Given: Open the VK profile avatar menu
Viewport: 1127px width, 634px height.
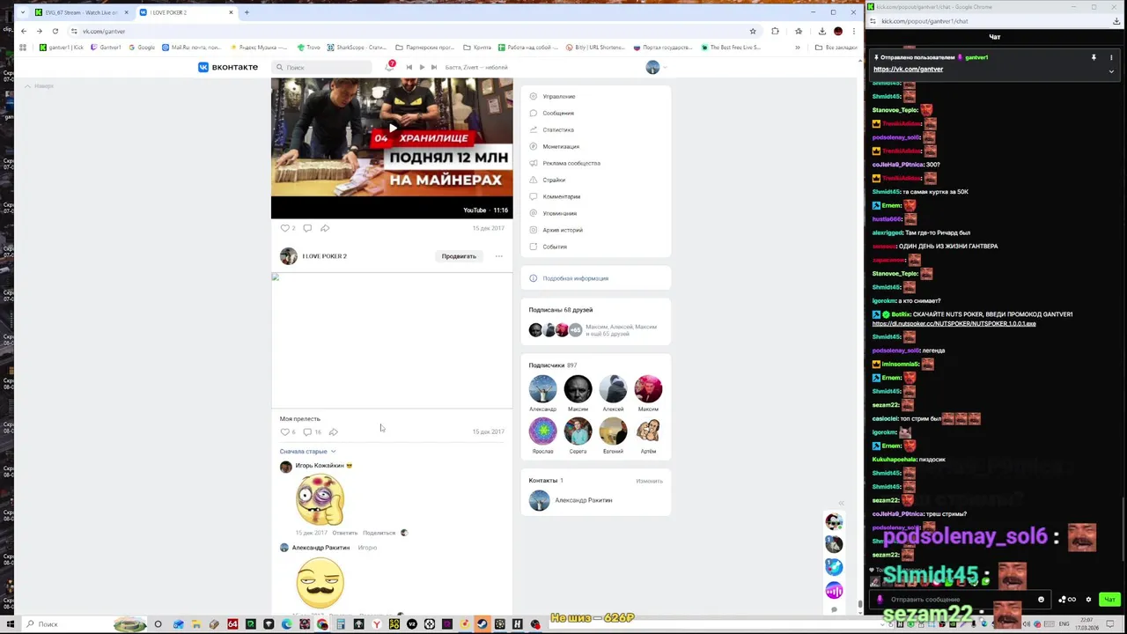Looking at the screenshot, I should (655, 67).
